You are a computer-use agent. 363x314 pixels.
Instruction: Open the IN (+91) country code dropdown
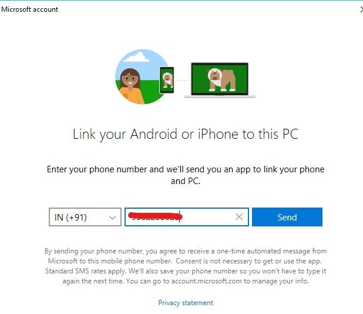point(85,217)
